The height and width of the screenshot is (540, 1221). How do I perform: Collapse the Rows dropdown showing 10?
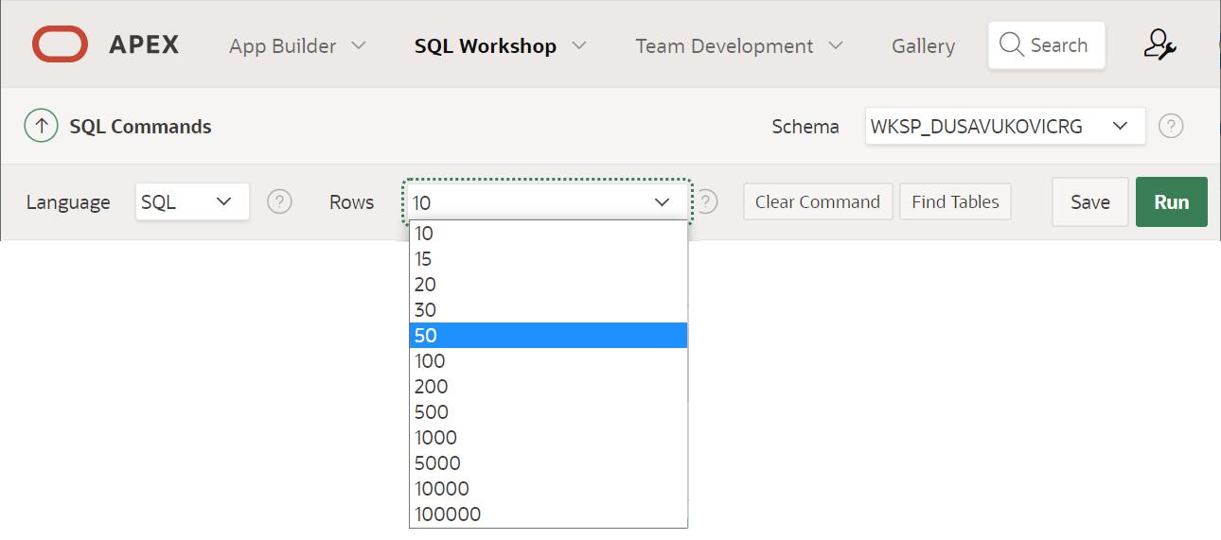[547, 201]
